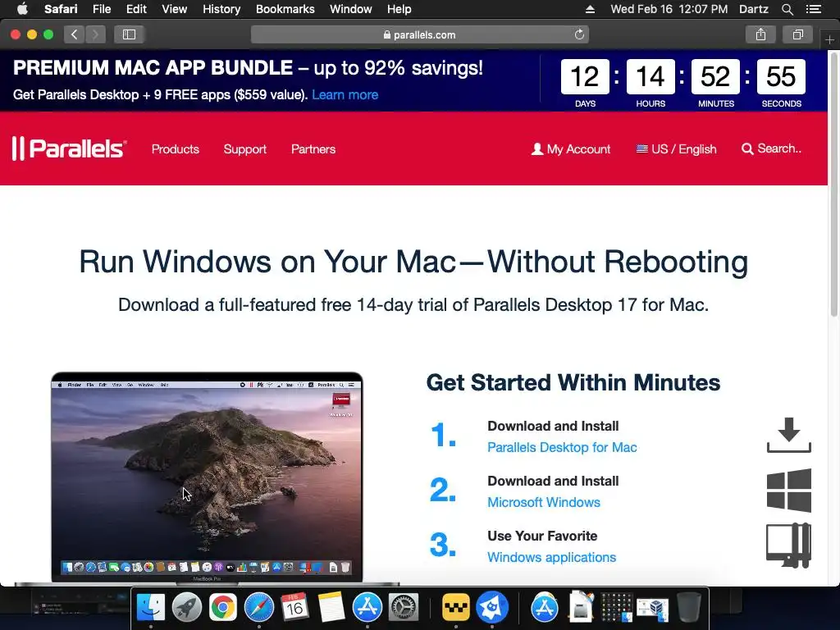
Task: Click the date and time in menu bar
Action: (669, 9)
